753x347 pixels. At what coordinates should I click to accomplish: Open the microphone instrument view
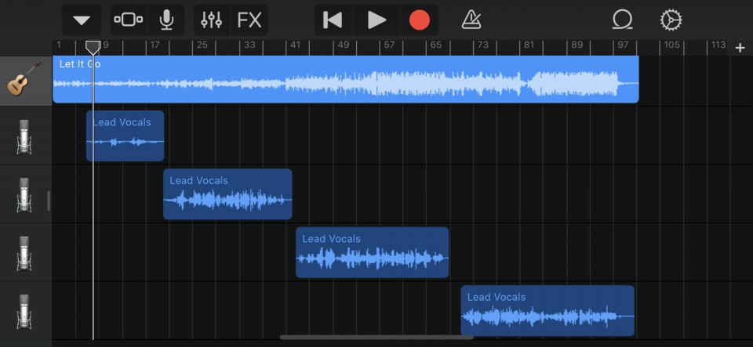pos(166,20)
